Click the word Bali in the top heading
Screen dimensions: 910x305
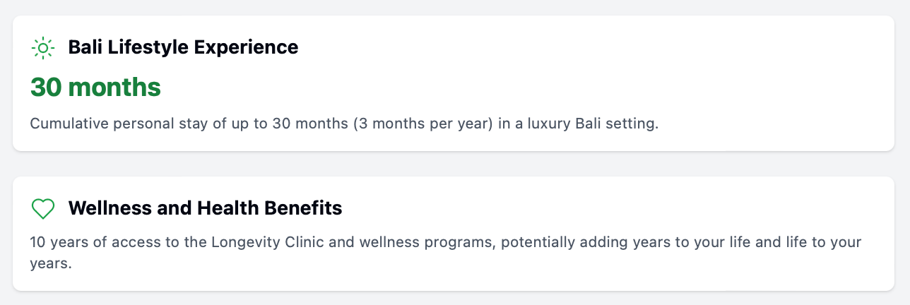click(x=82, y=47)
